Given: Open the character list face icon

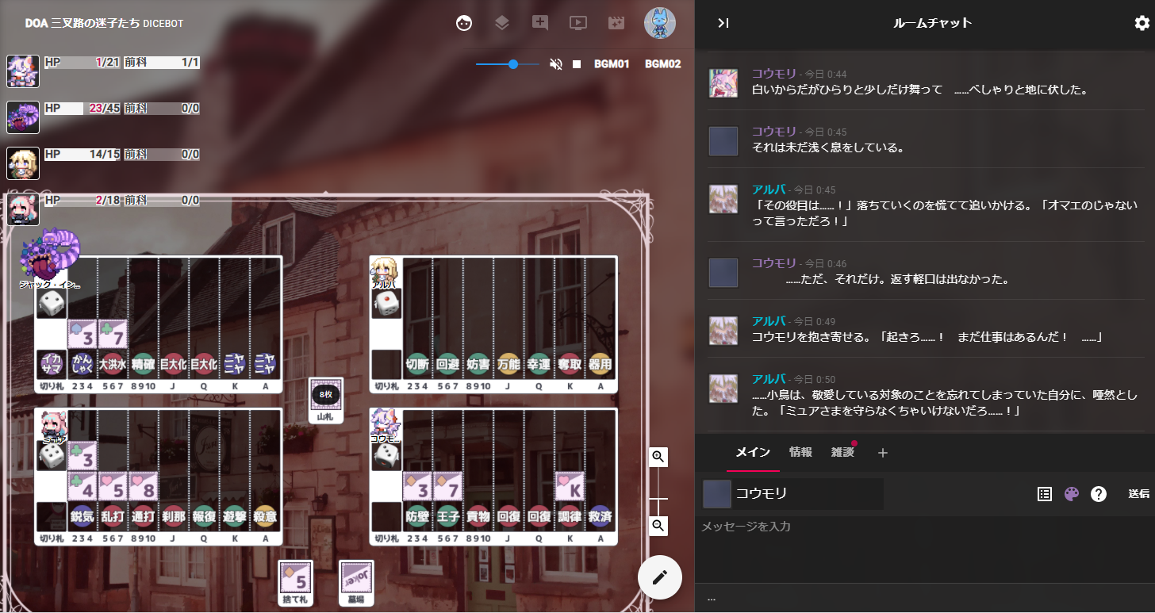Looking at the screenshot, I should (x=464, y=23).
